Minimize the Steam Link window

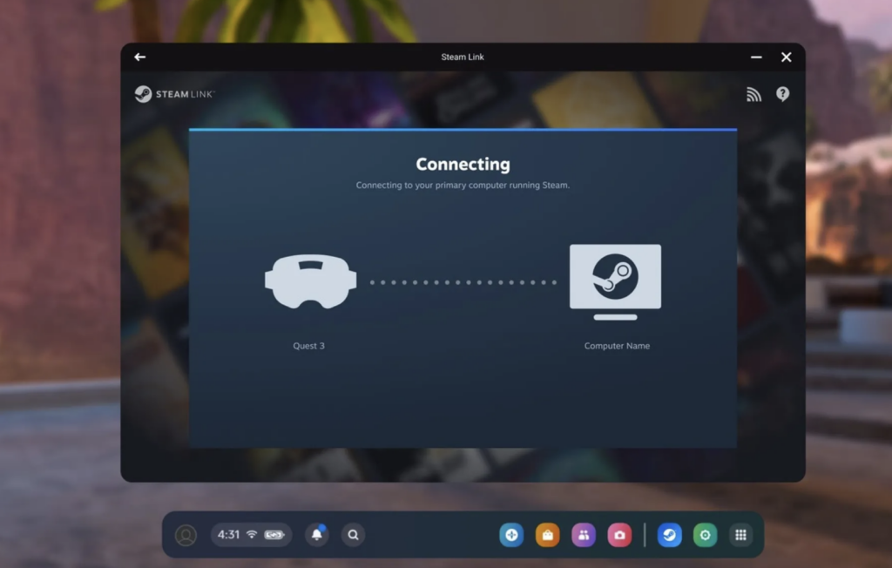756,57
